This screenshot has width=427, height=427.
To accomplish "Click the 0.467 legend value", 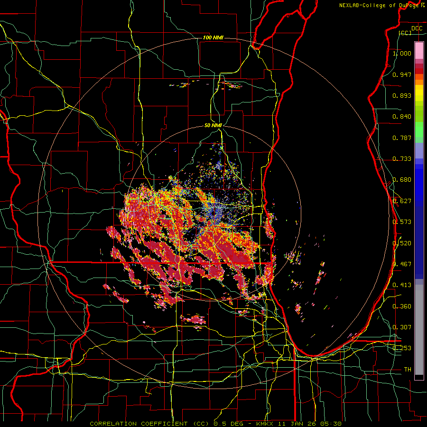I will click(402, 264).
